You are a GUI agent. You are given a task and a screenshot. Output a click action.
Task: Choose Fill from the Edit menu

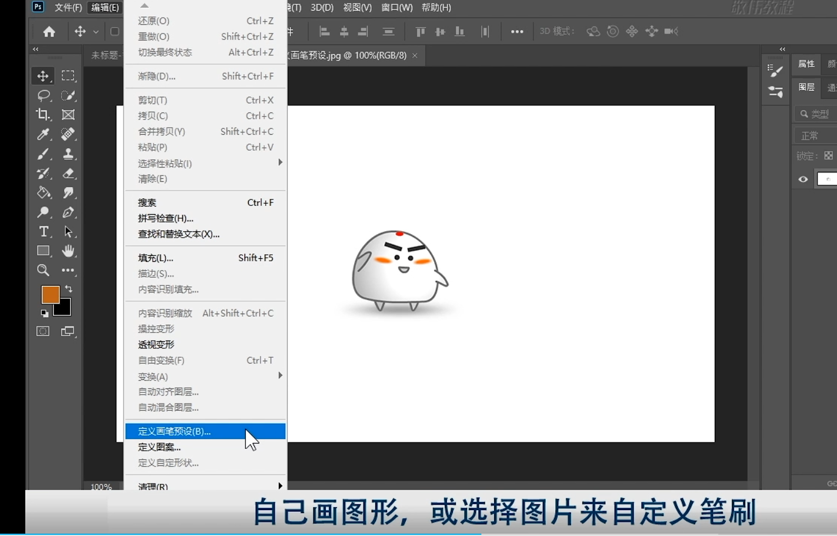(205, 258)
